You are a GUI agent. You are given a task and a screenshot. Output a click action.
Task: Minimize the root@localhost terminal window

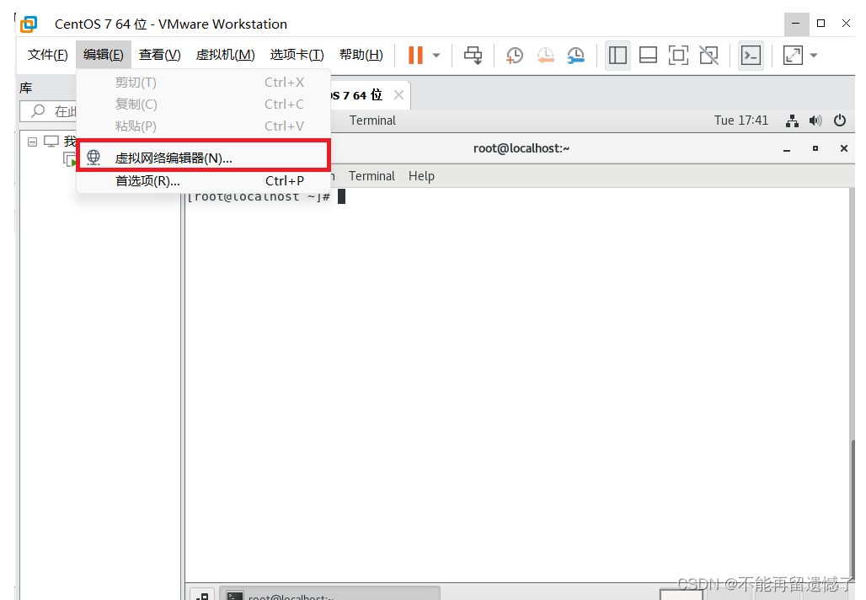point(787,148)
